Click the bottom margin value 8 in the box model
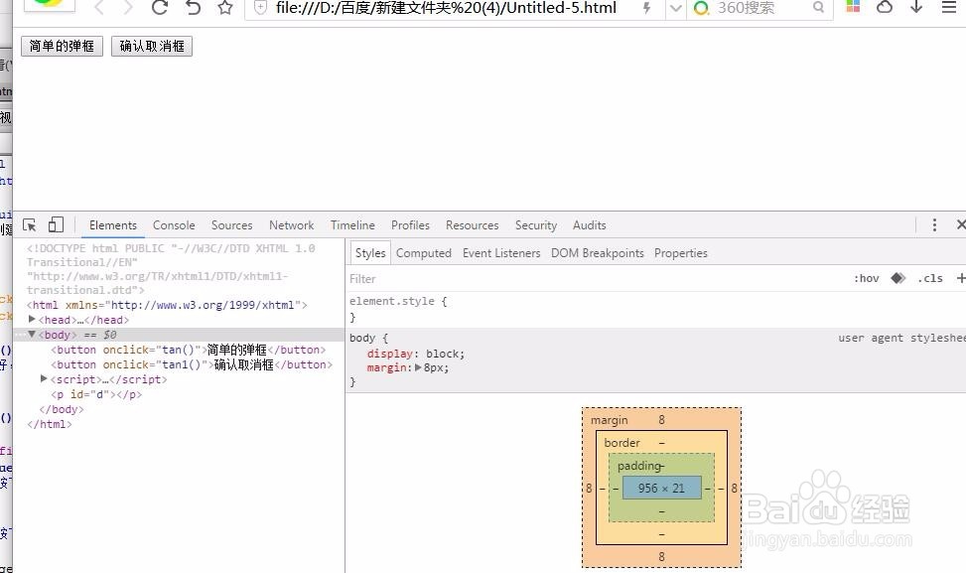 (x=661, y=556)
